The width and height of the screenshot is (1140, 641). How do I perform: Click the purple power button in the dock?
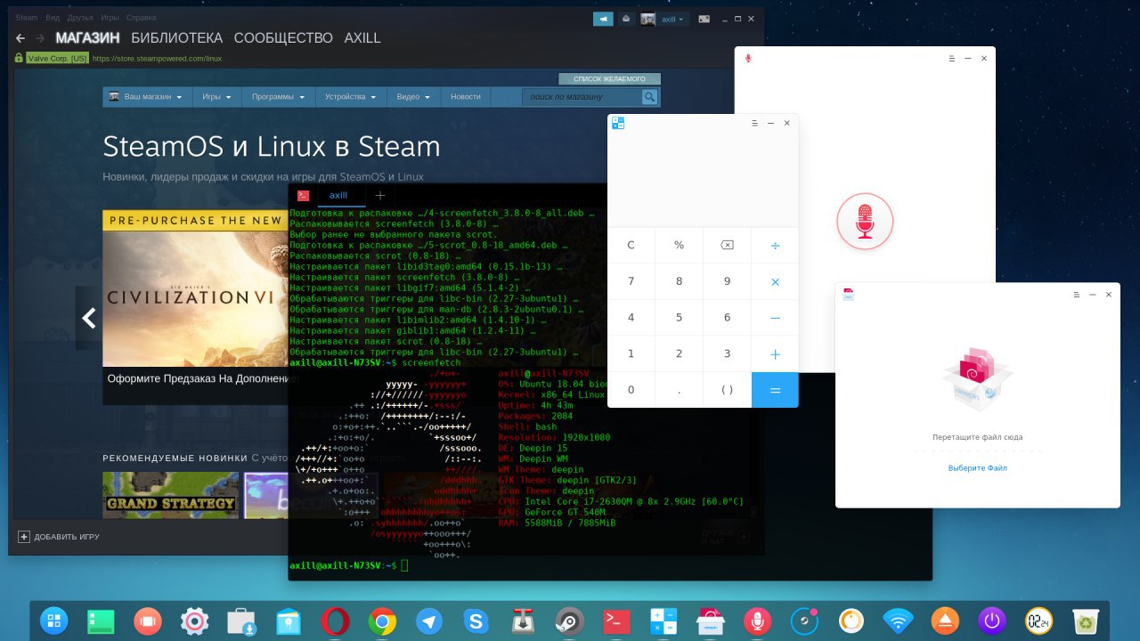pyautogui.click(x=991, y=621)
